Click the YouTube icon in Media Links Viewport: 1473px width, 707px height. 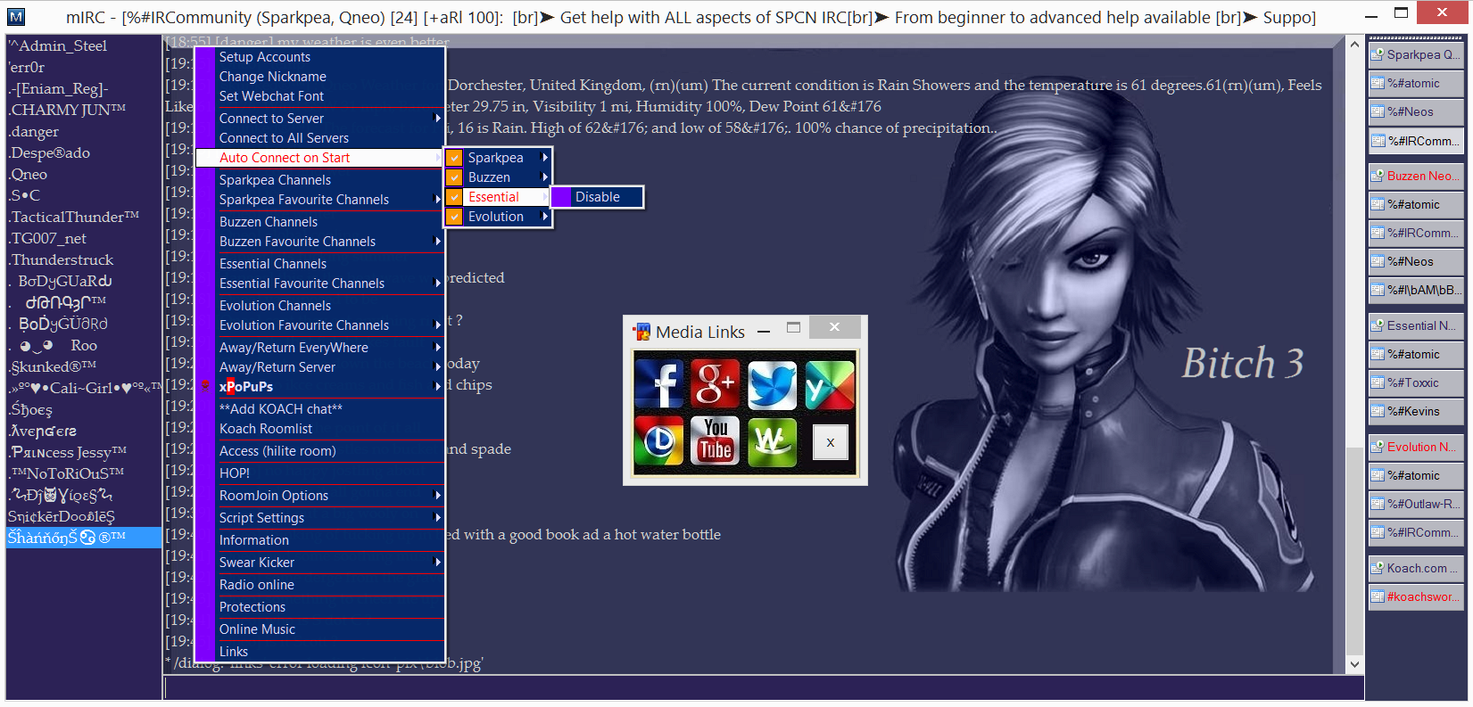pyautogui.click(x=716, y=440)
